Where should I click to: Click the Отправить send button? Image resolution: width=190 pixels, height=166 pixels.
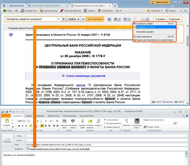click(7, 140)
